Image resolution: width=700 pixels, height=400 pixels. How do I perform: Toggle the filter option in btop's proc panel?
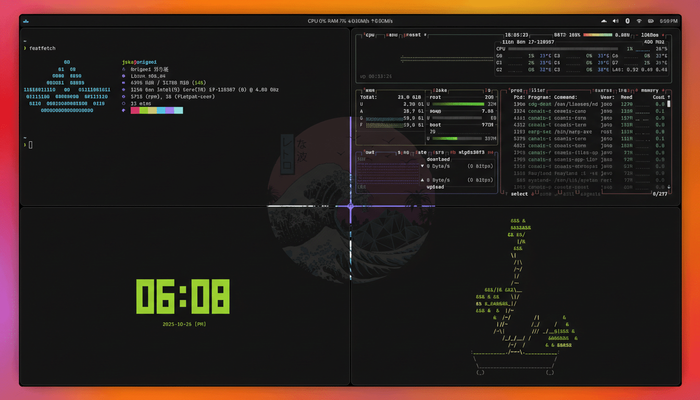point(537,90)
